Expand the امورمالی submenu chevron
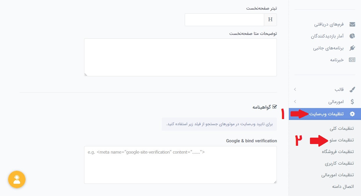The image size is (361, 196). (x=295, y=102)
